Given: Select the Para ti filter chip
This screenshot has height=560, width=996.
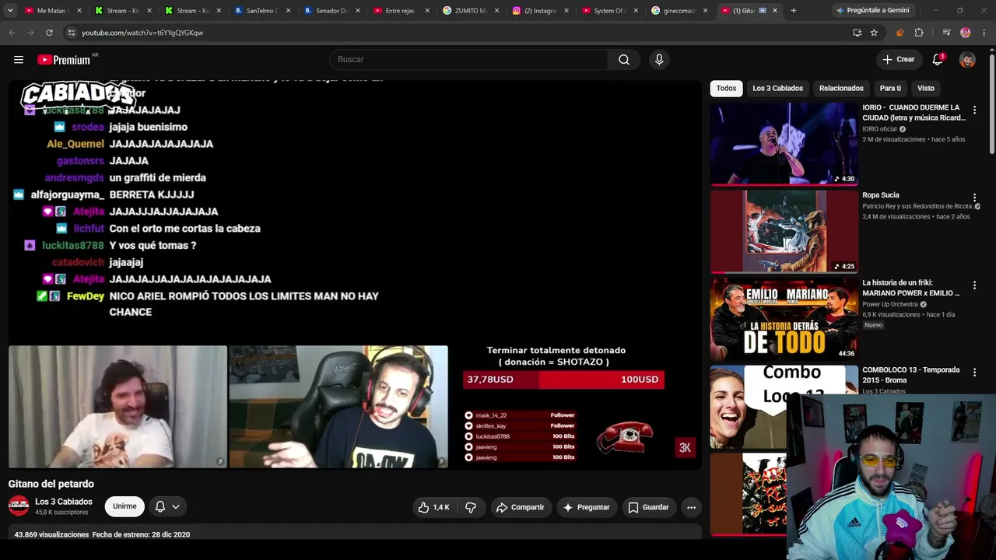Looking at the screenshot, I should 890,89.
